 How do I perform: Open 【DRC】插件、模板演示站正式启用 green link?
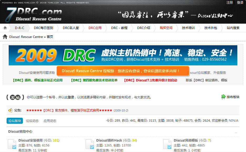tap(37, 80)
